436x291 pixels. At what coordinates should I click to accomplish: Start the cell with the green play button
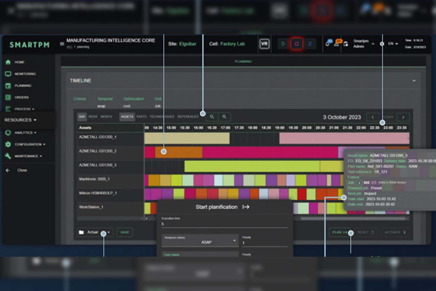283,44
